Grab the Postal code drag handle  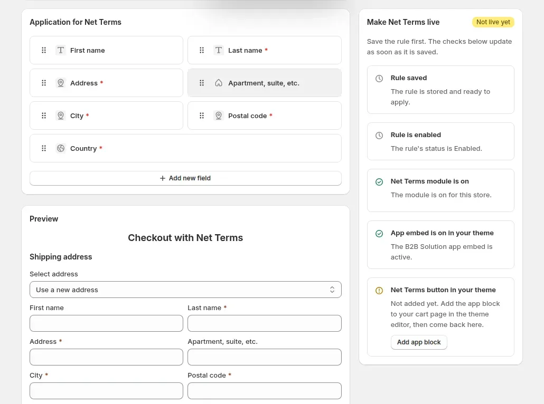[202, 116]
